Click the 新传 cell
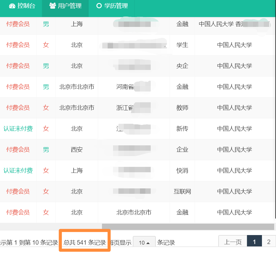This screenshot has width=276, height=253. (x=182, y=129)
